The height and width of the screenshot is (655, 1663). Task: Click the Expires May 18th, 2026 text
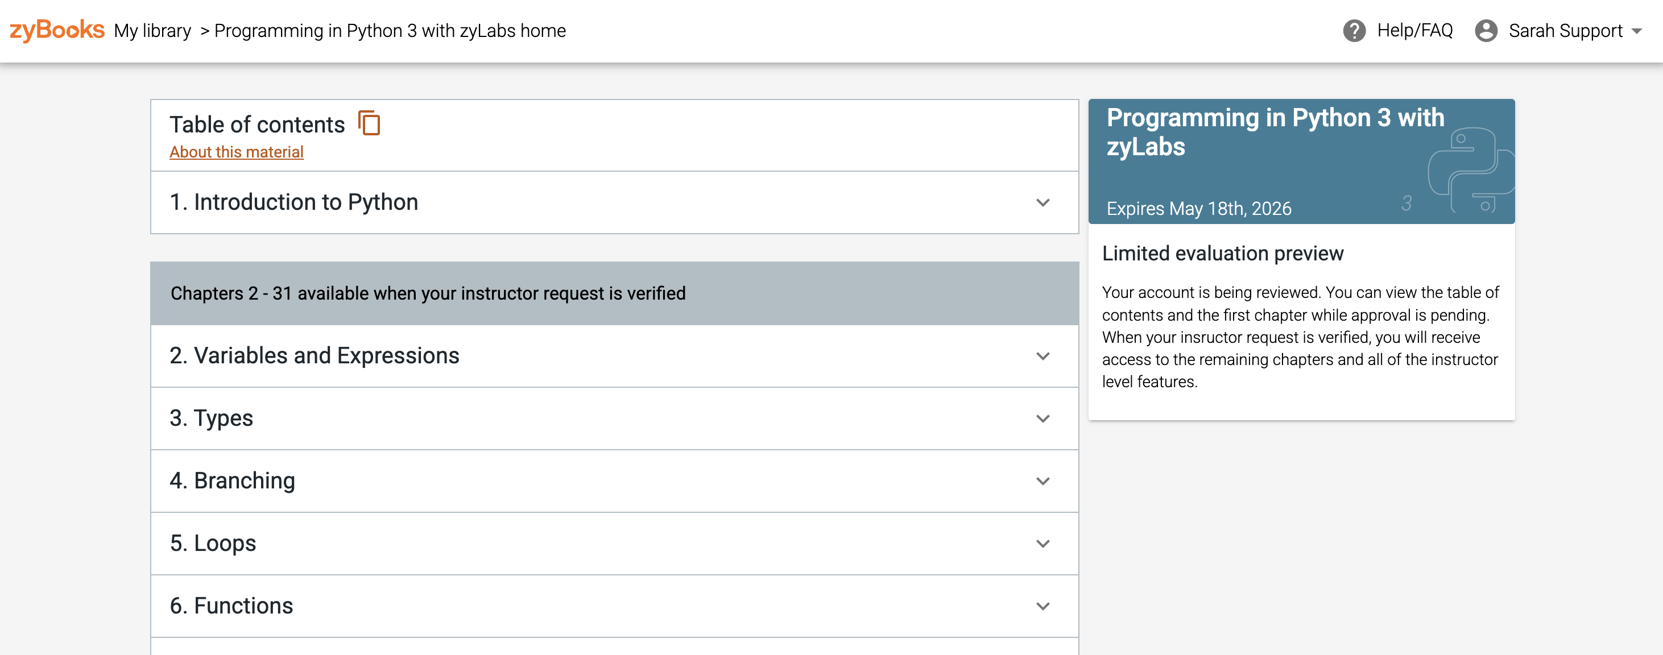point(1199,209)
